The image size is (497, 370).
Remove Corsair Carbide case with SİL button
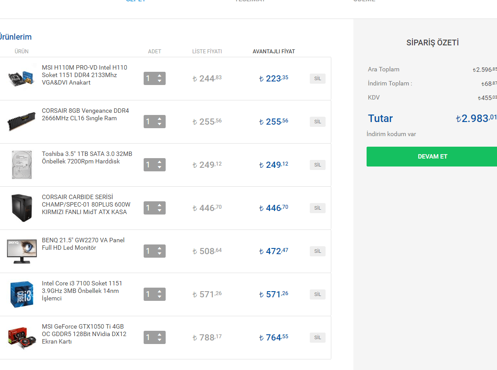318,208
